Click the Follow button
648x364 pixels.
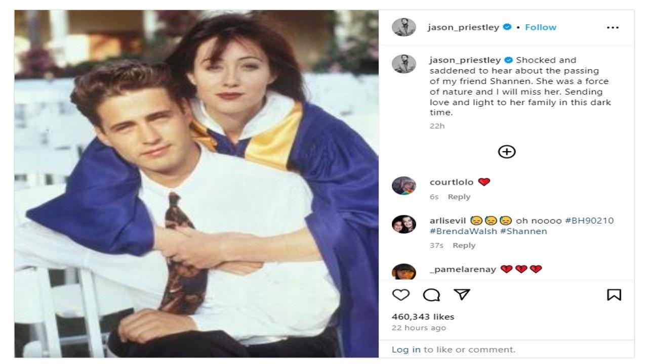[x=541, y=27]
